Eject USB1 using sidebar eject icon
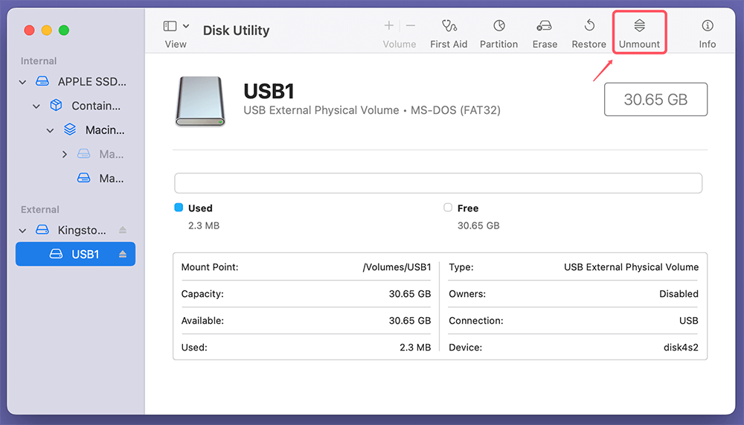The width and height of the screenshot is (744, 425). (123, 255)
